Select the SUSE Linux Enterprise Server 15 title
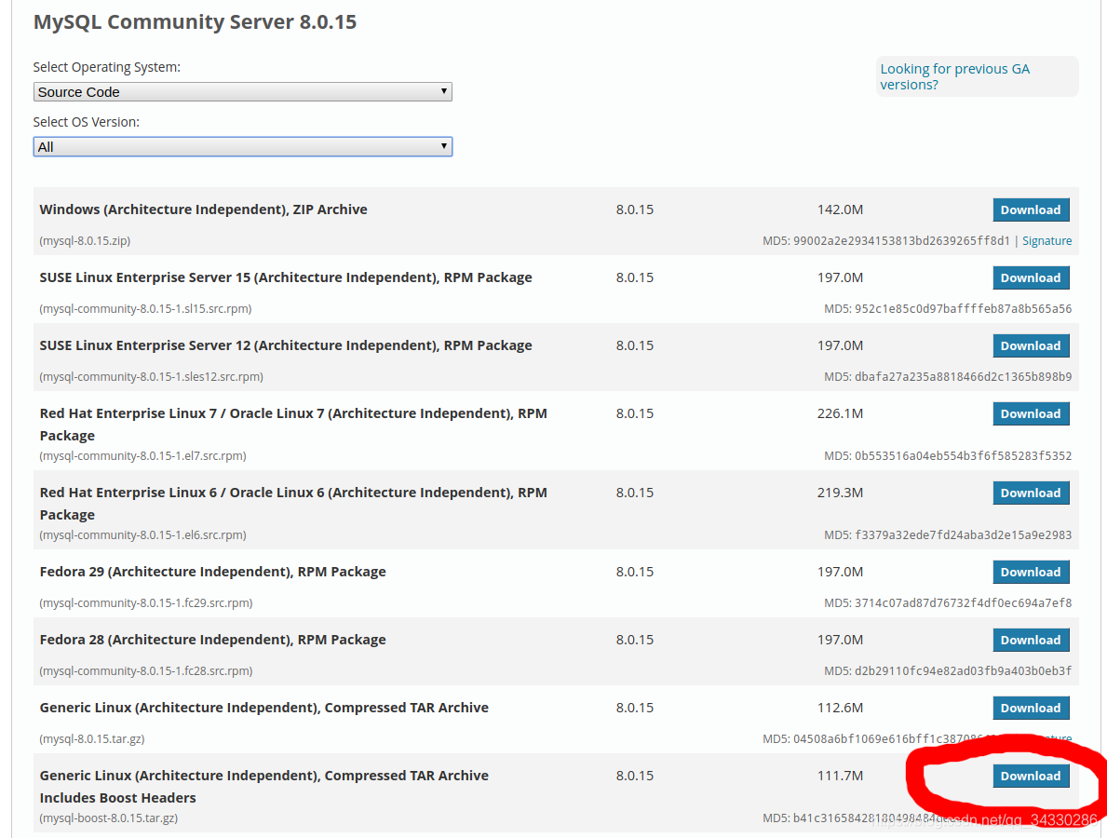 click(286, 277)
